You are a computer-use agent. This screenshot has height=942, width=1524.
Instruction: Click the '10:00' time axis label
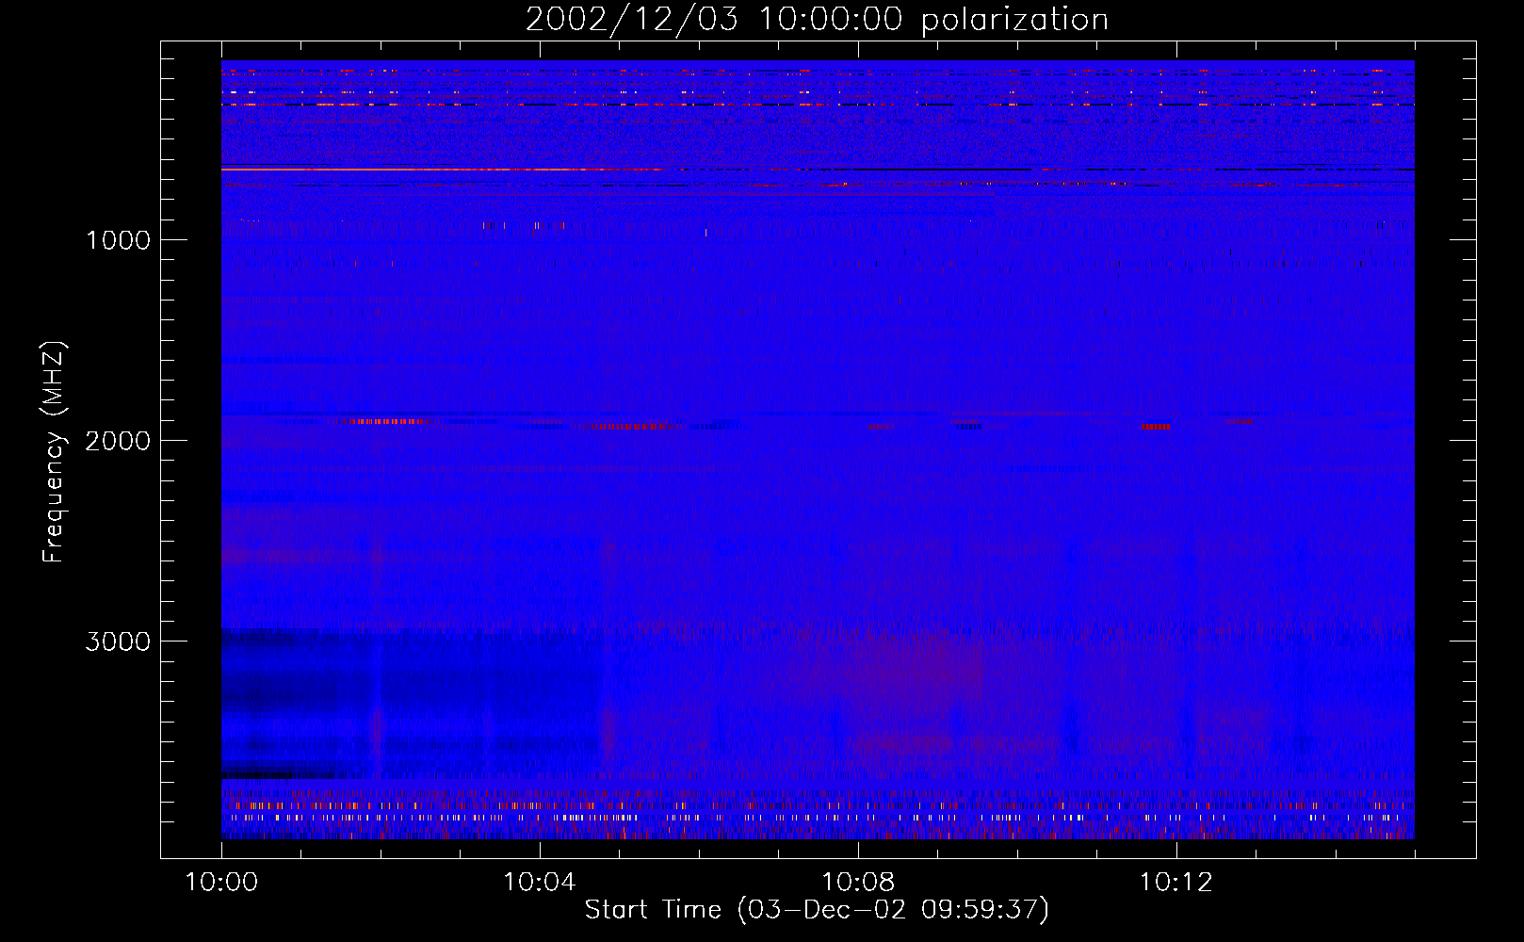[221, 883]
